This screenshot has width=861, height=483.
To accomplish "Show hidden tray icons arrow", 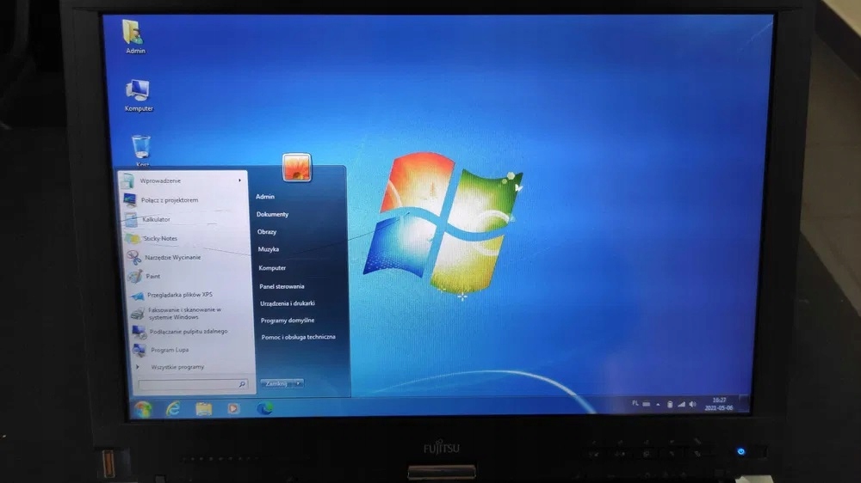I will 658,405.
